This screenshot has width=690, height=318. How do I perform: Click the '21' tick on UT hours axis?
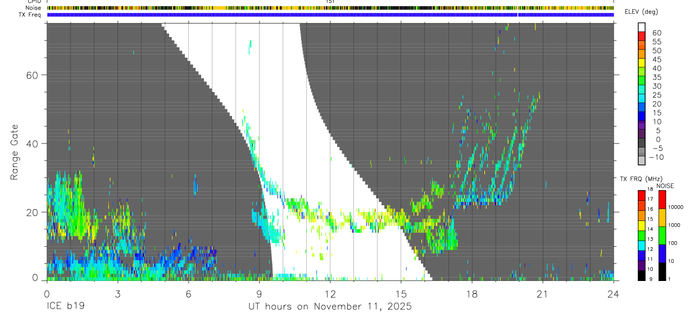tap(543, 293)
